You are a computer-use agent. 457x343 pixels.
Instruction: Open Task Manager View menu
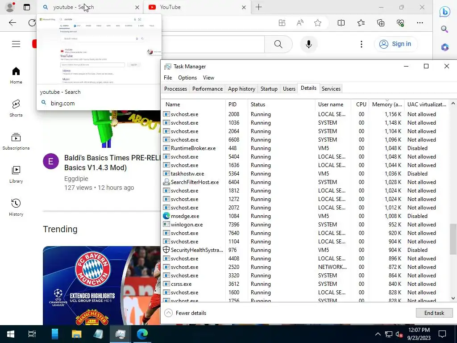tap(208, 78)
